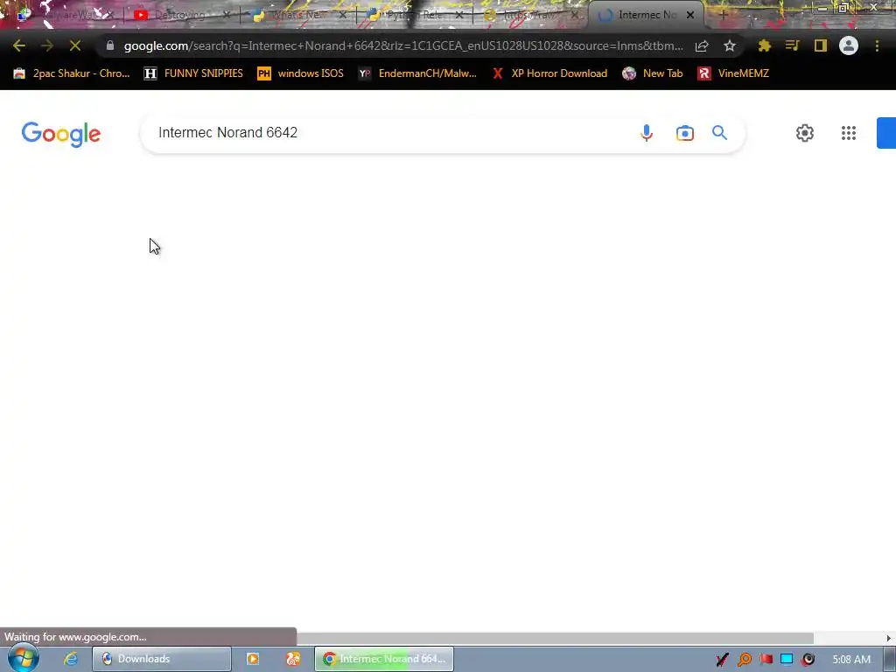Toggle the Chrome side panel
Screen dimensions: 896x672
tap(821, 45)
